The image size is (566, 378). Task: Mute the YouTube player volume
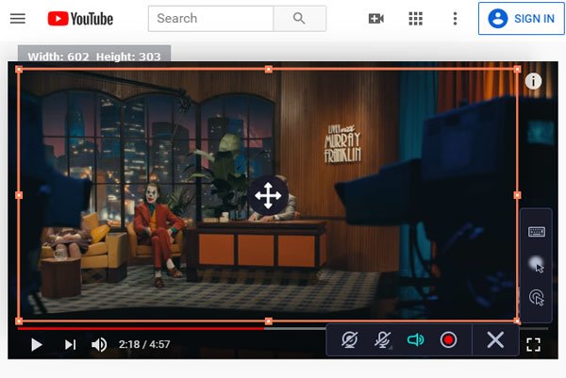tap(99, 344)
